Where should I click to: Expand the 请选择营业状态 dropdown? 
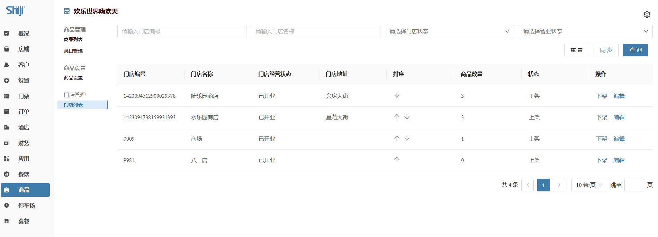(x=585, y=31)
